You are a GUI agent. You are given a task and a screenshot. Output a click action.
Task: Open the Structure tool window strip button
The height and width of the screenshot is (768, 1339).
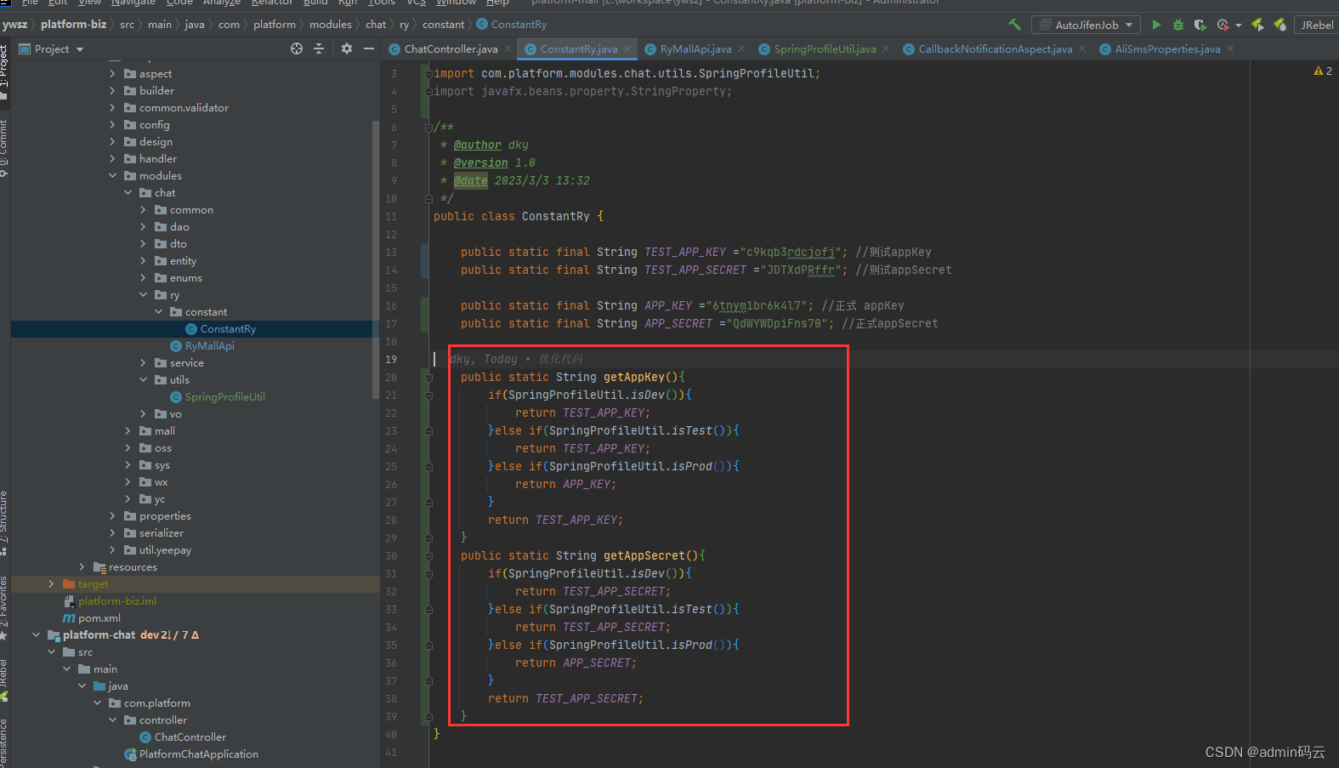point(4,522)
